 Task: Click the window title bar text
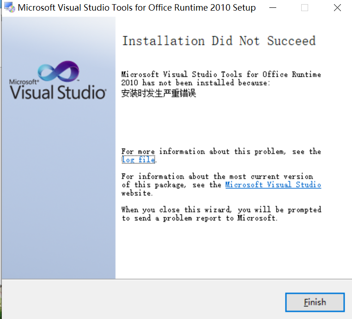(x=137, y=8)
